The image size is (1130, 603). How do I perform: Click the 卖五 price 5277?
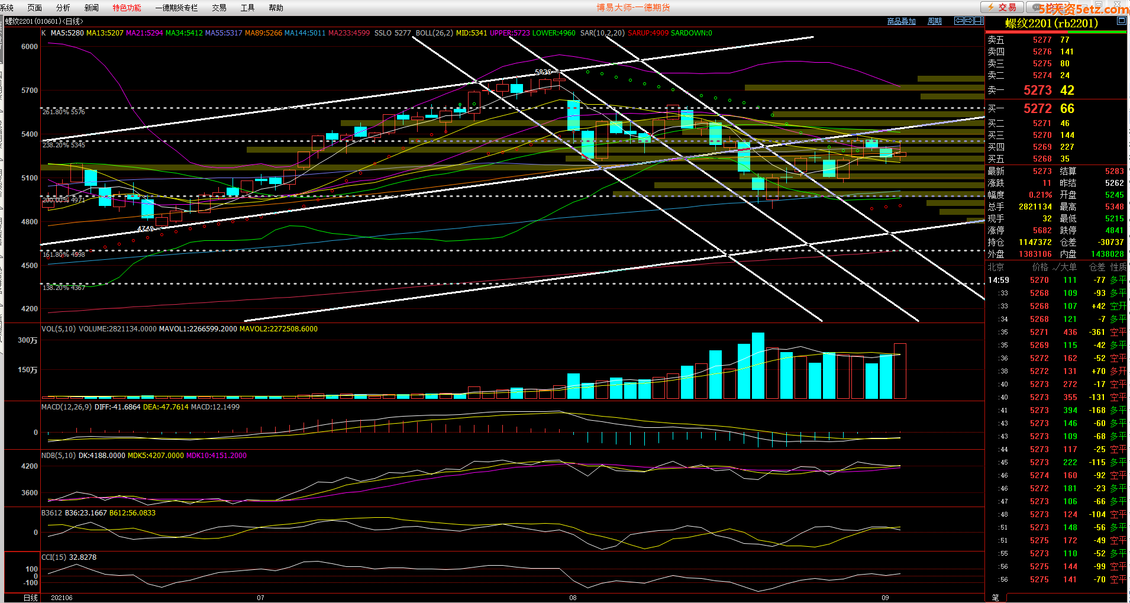(x=1042, y=40)
